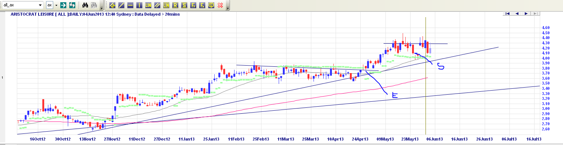
Task: Click the 11Jan13 date axis label
Action: [x=186, y=139]
